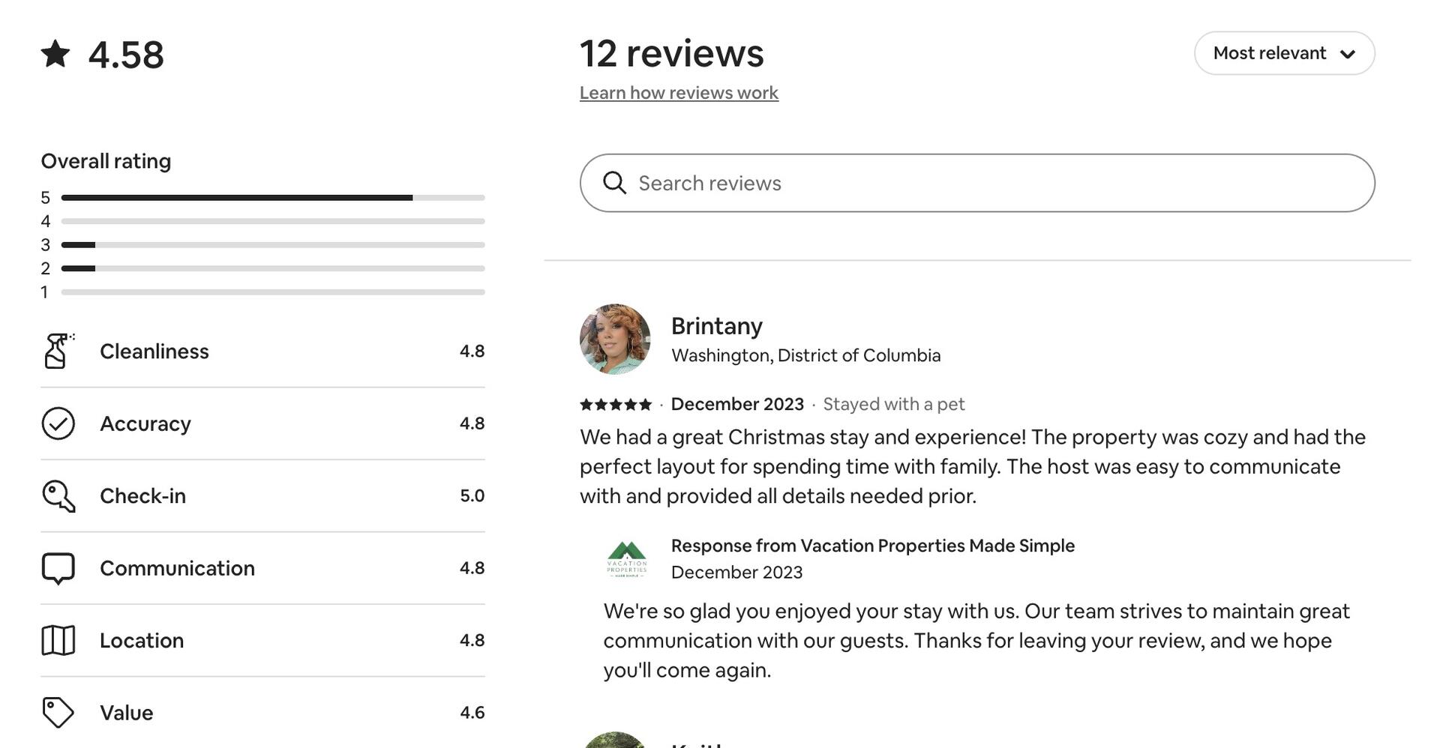Click the search magnifying glass icon

[x=614, y=183]
